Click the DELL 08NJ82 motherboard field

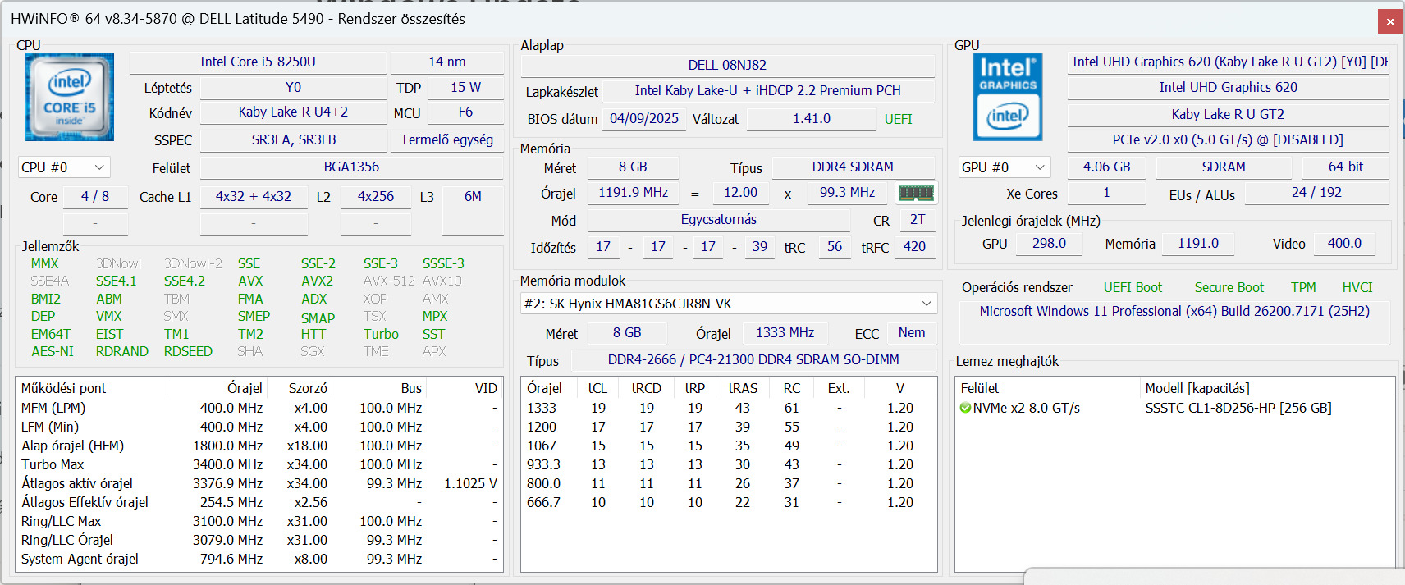727,66
